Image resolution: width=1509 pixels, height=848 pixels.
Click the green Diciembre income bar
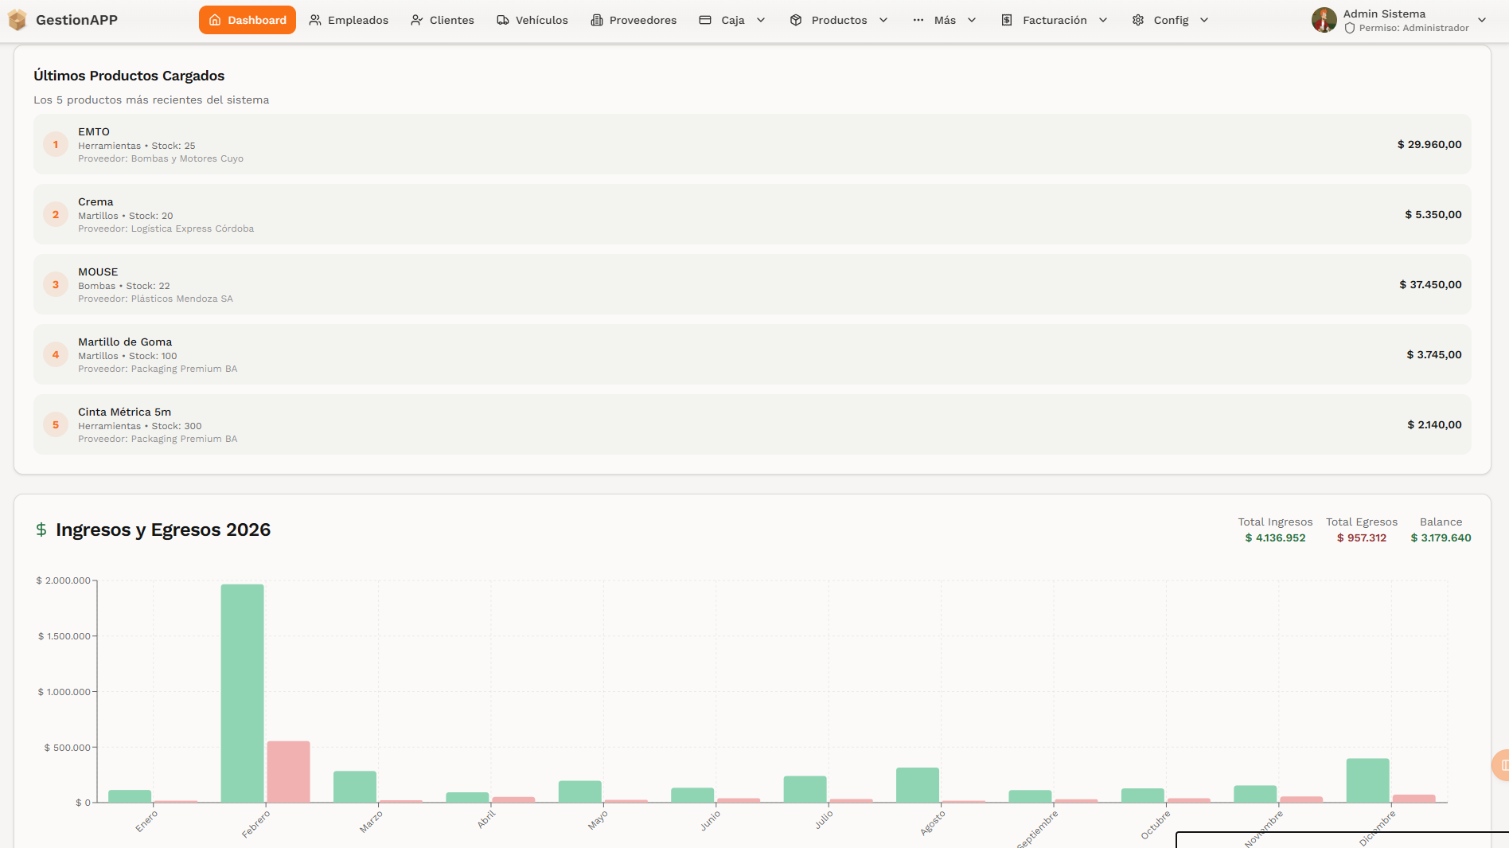[x=1367, y=780]
